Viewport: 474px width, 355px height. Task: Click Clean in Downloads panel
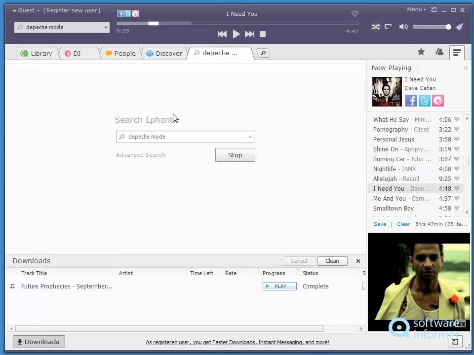(332, 261)
